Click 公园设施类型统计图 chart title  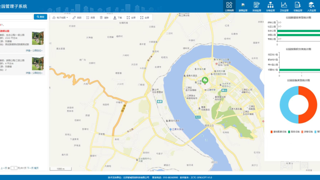point(298,81)
